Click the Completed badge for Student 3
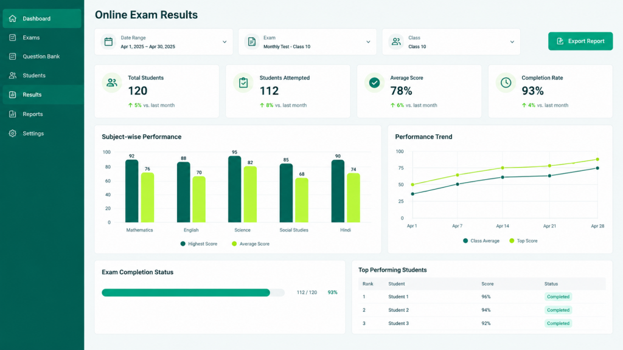Viewport: 623px width, 350px height. point(559,323)
